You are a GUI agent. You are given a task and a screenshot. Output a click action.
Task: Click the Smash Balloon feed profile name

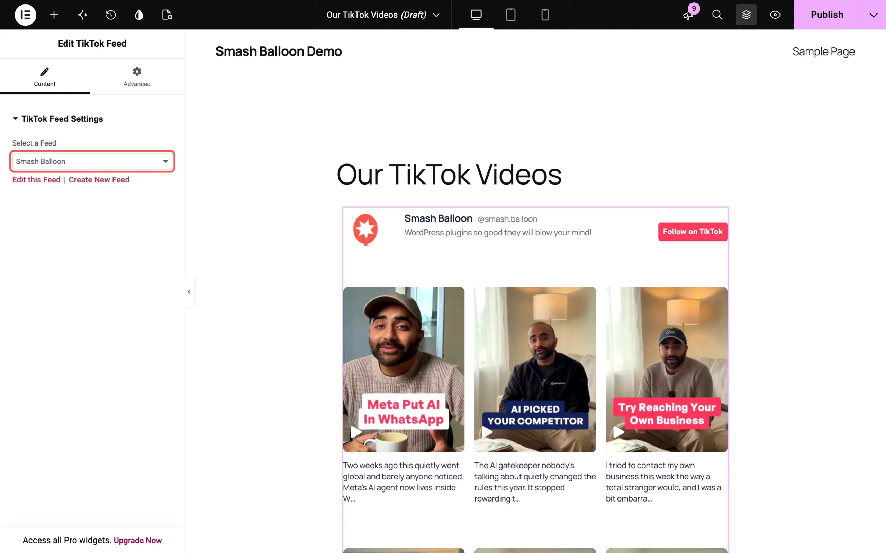(438, 218)
